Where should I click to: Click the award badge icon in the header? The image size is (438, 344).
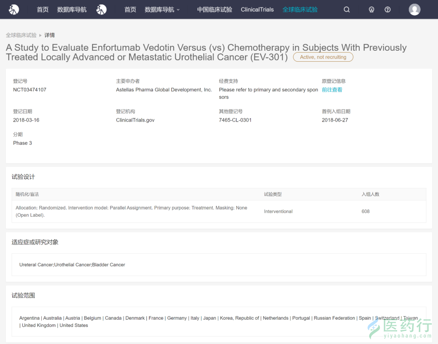371,9
